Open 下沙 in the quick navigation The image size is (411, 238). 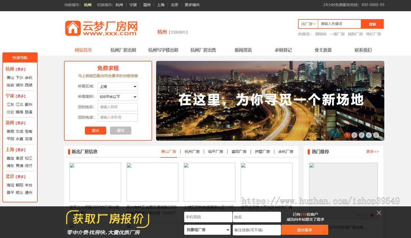(20, 78)
